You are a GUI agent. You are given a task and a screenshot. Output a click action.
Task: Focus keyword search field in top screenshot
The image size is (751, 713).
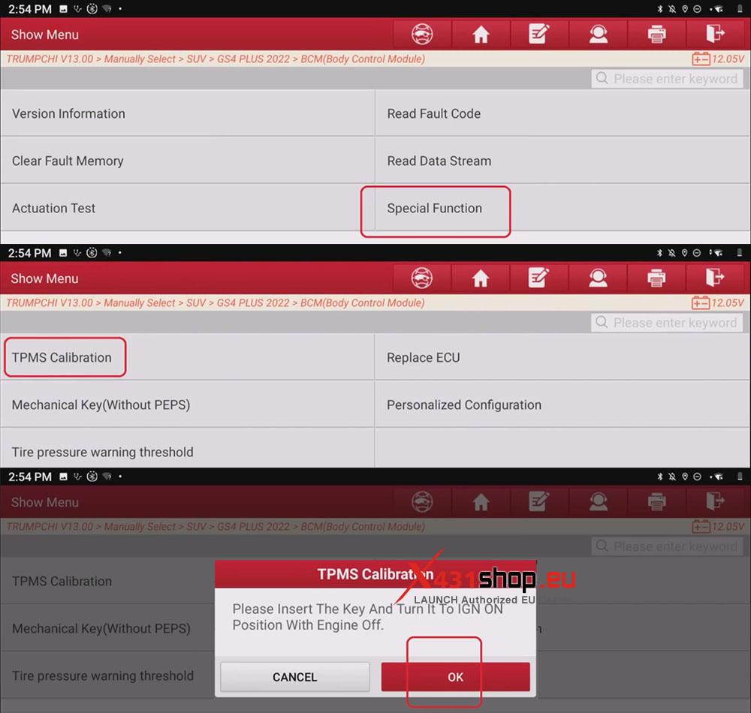tap(667, 79)
